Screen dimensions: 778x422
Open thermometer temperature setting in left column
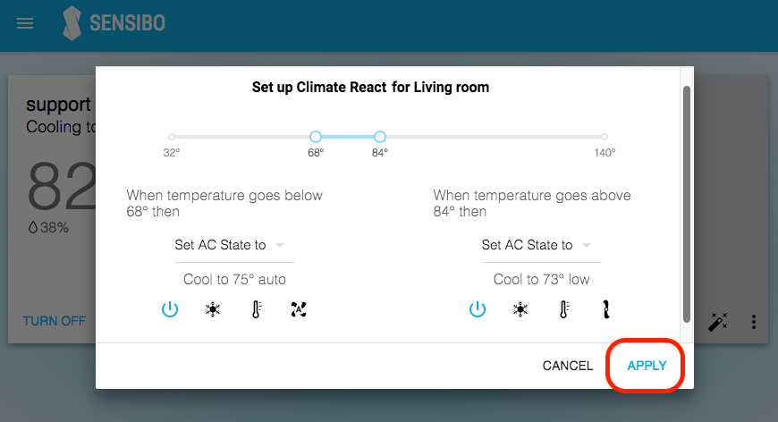click(x=256, y=309)
